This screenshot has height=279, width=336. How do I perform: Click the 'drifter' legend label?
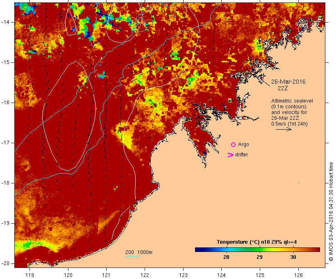[241, 155]
